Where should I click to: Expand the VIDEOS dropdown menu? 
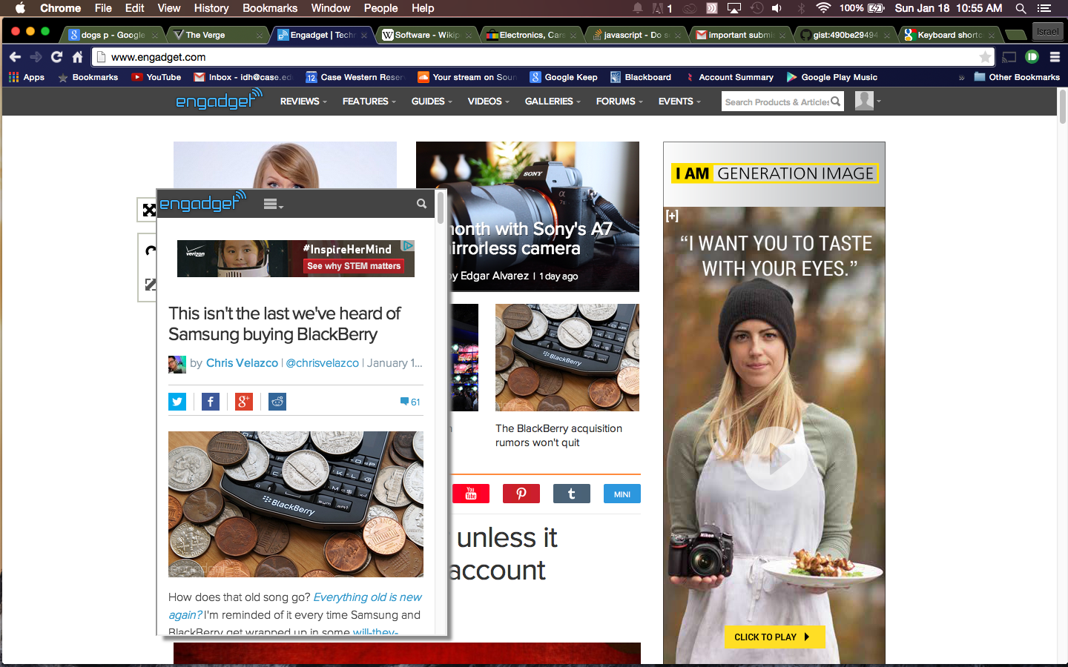488,102
